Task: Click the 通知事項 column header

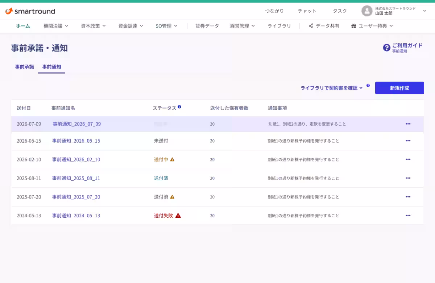Action: click(277, 108)
